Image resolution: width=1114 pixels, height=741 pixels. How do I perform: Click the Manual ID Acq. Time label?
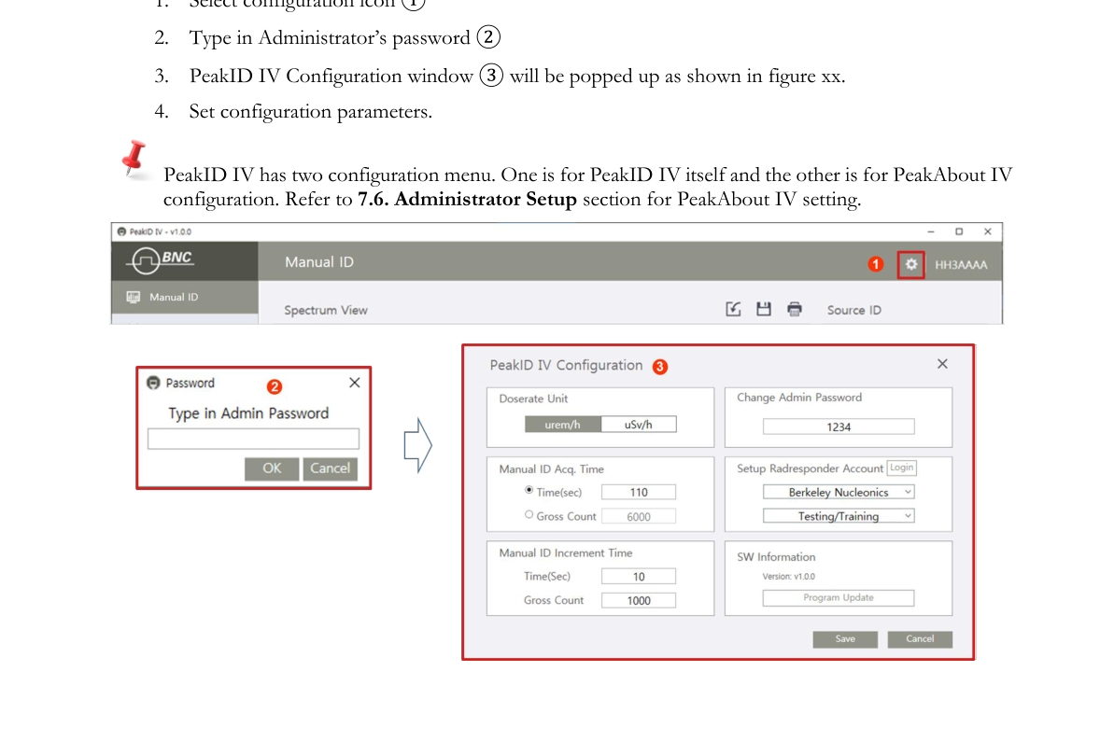pos(551,469)
